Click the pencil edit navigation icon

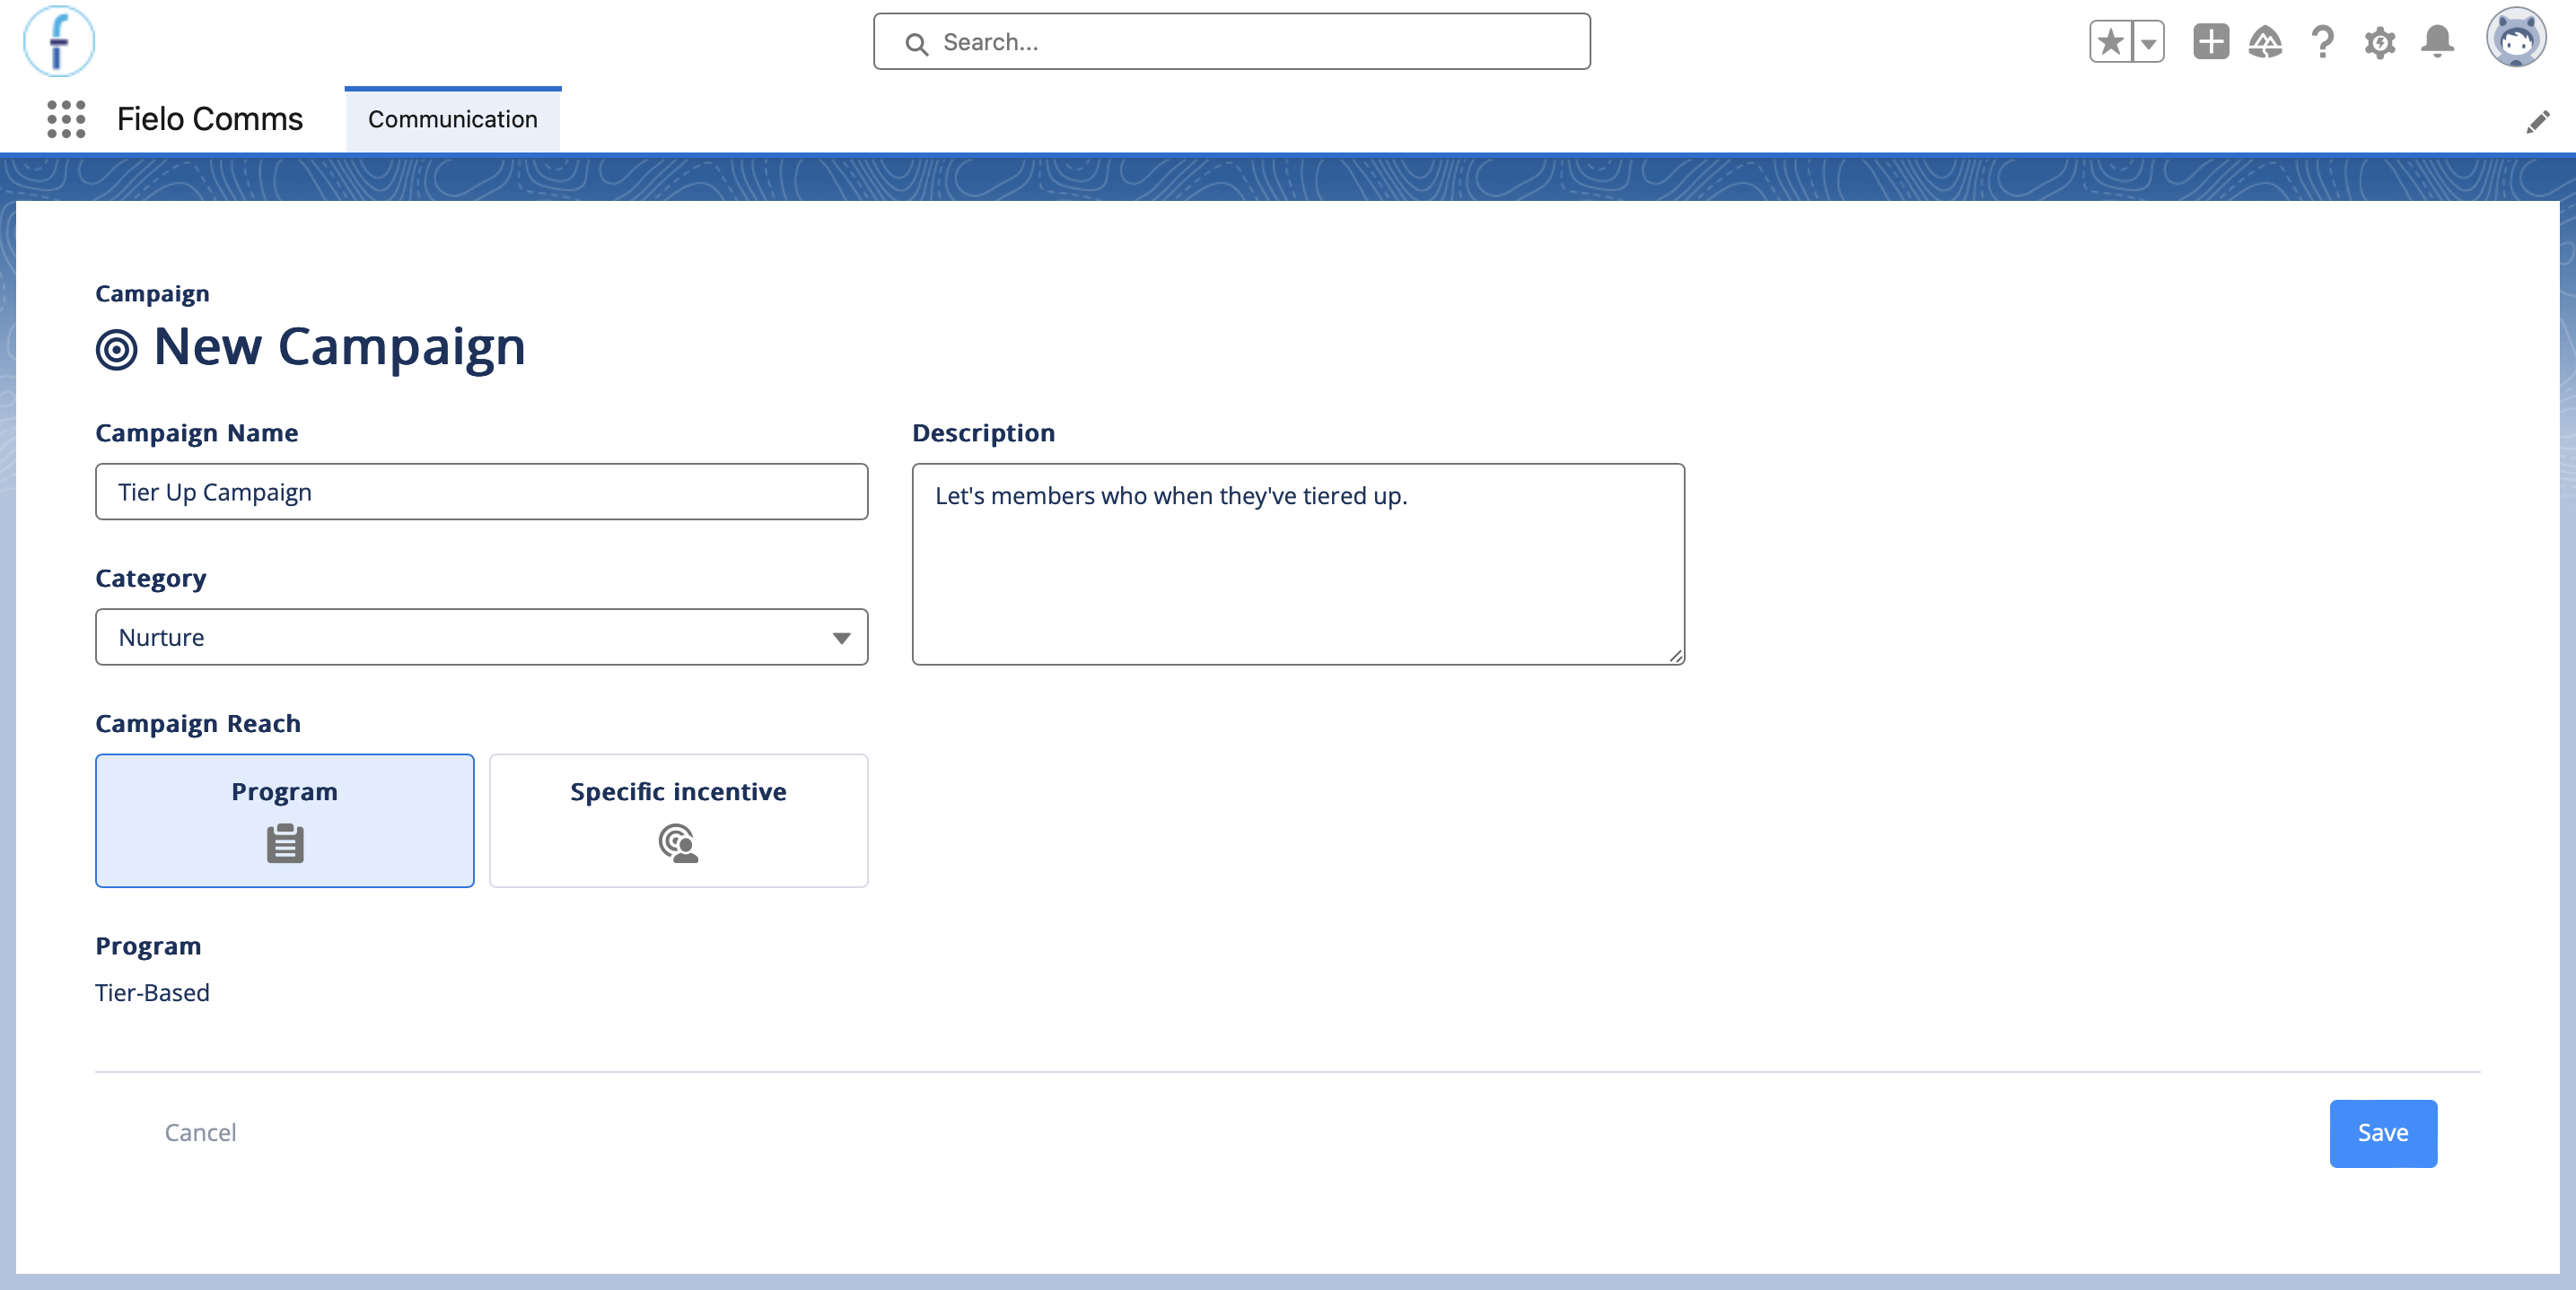coord(2538,122)
